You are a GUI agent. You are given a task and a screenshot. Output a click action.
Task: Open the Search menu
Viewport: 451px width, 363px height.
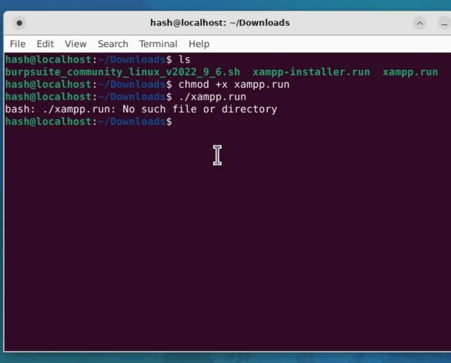[x=113, y=44]
